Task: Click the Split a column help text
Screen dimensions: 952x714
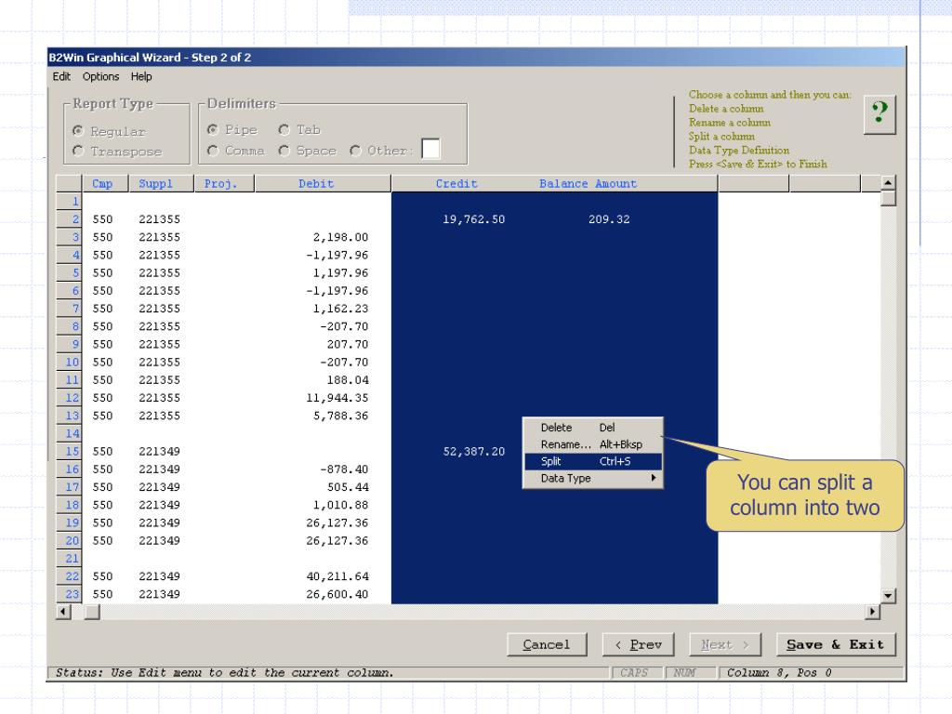Action: coord(721,137)
